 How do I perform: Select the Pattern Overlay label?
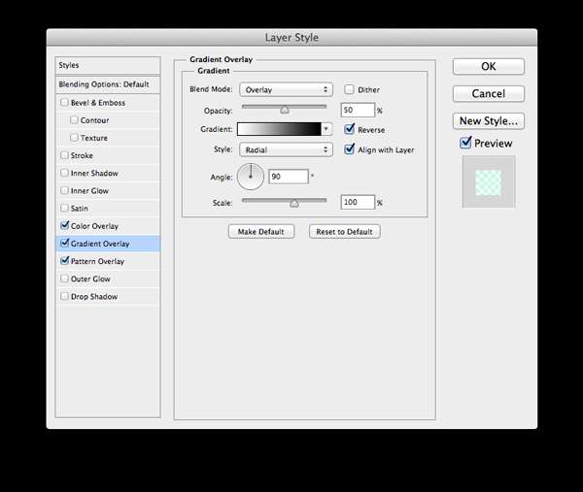(97, 261)
